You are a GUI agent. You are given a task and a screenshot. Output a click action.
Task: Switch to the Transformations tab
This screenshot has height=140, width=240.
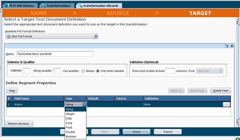[57, 6]
